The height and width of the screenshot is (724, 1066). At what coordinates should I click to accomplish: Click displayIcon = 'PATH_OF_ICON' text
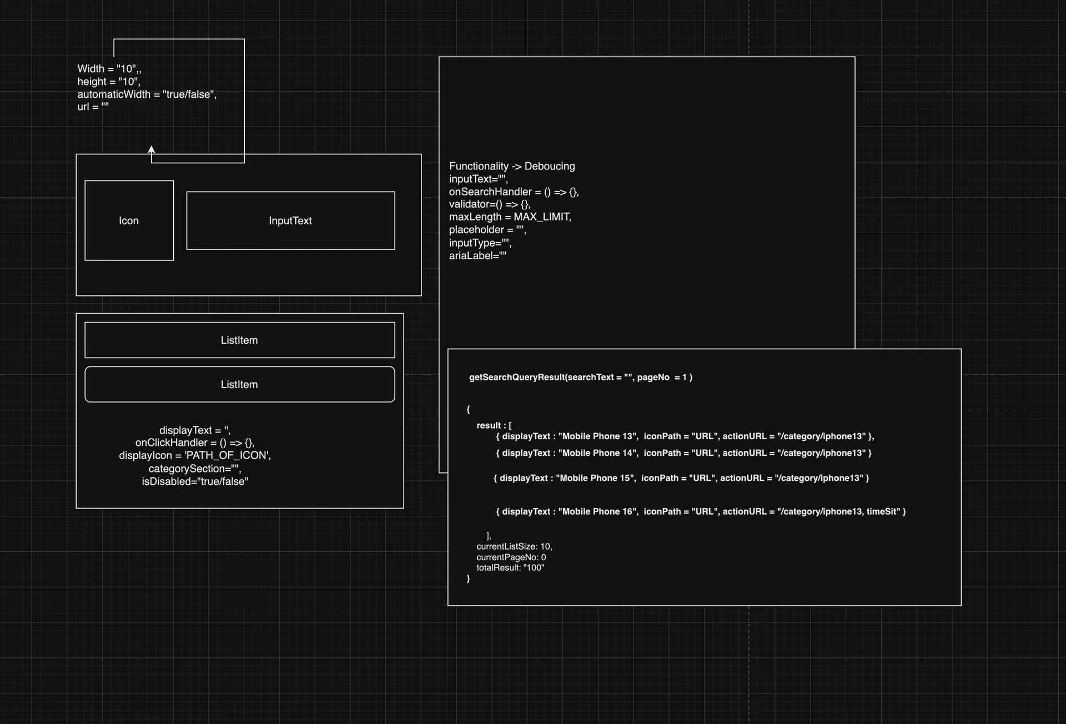click(x=195, y=455)
